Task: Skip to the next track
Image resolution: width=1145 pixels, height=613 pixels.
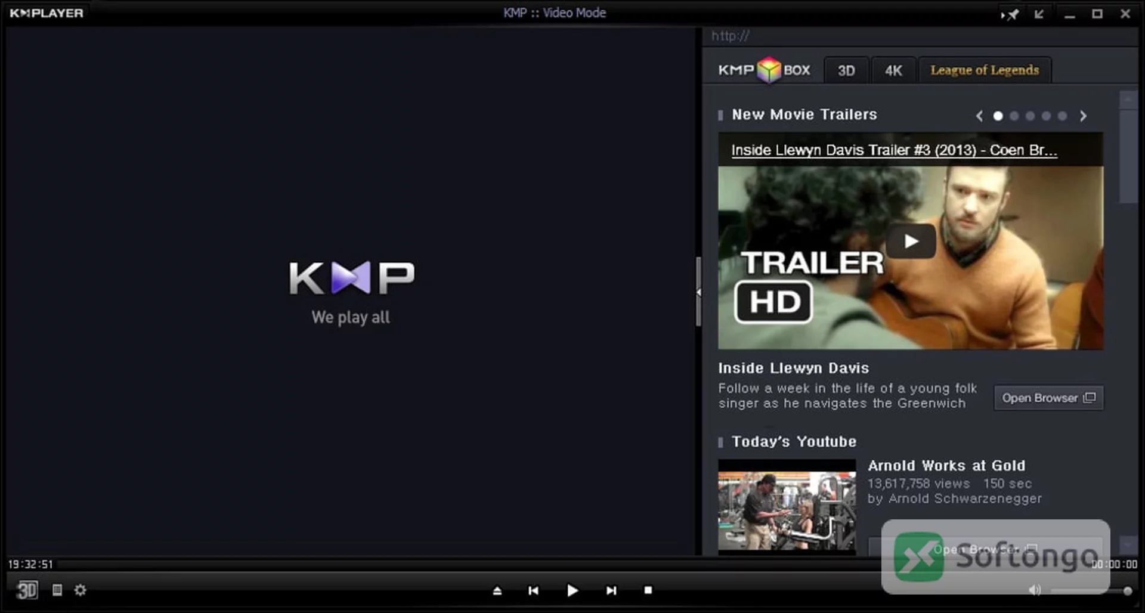Action: [611, 590]
